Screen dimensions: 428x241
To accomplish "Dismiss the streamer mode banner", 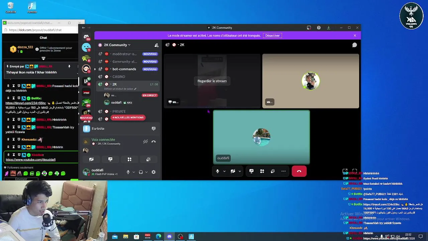I will [x=355, y=35].
